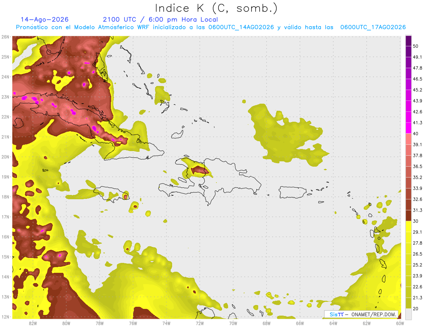Viewport: 425px width, 328px height.
Task: Click the 20N latitude label
Action: click(5, 157)
